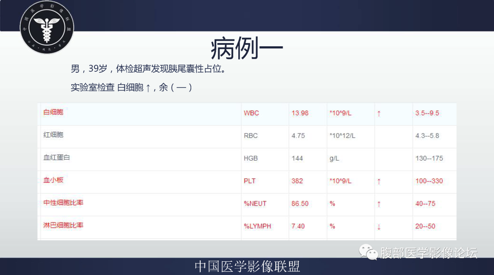
Task: Click the reference range 40--75
Action: click(x=425, y=204)
